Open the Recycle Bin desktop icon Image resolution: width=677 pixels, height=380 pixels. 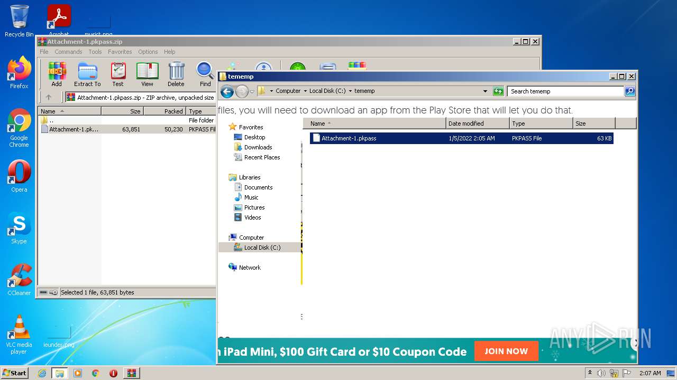pos(19,21)
